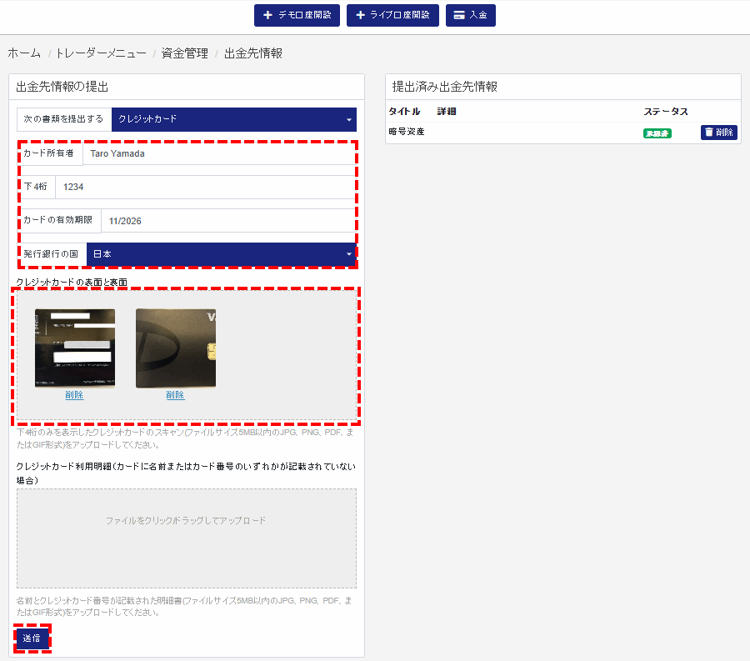This screenshot has width=750, height=661.
Task: Click the クレジットカードの表面と裏面 label
Action: [x=72, y=283]
